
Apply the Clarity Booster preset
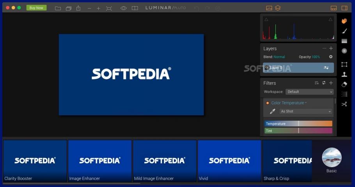35,161
